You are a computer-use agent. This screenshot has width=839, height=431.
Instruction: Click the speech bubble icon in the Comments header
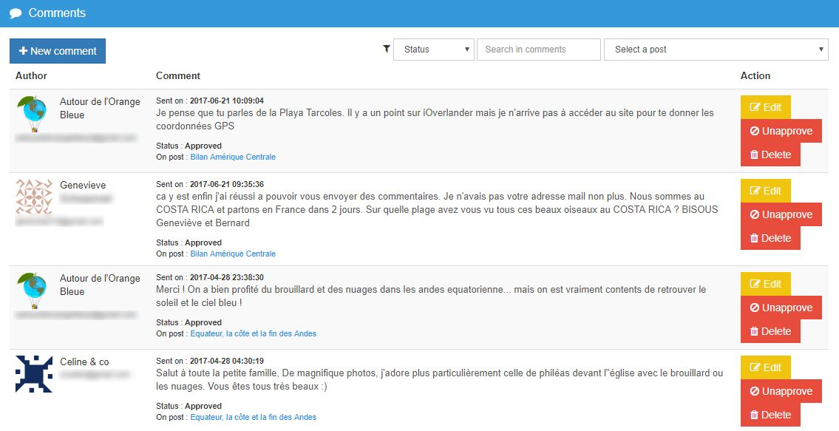click(x=14, y=13)
